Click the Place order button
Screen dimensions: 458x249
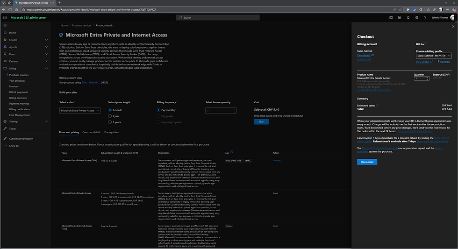[367, 162]
